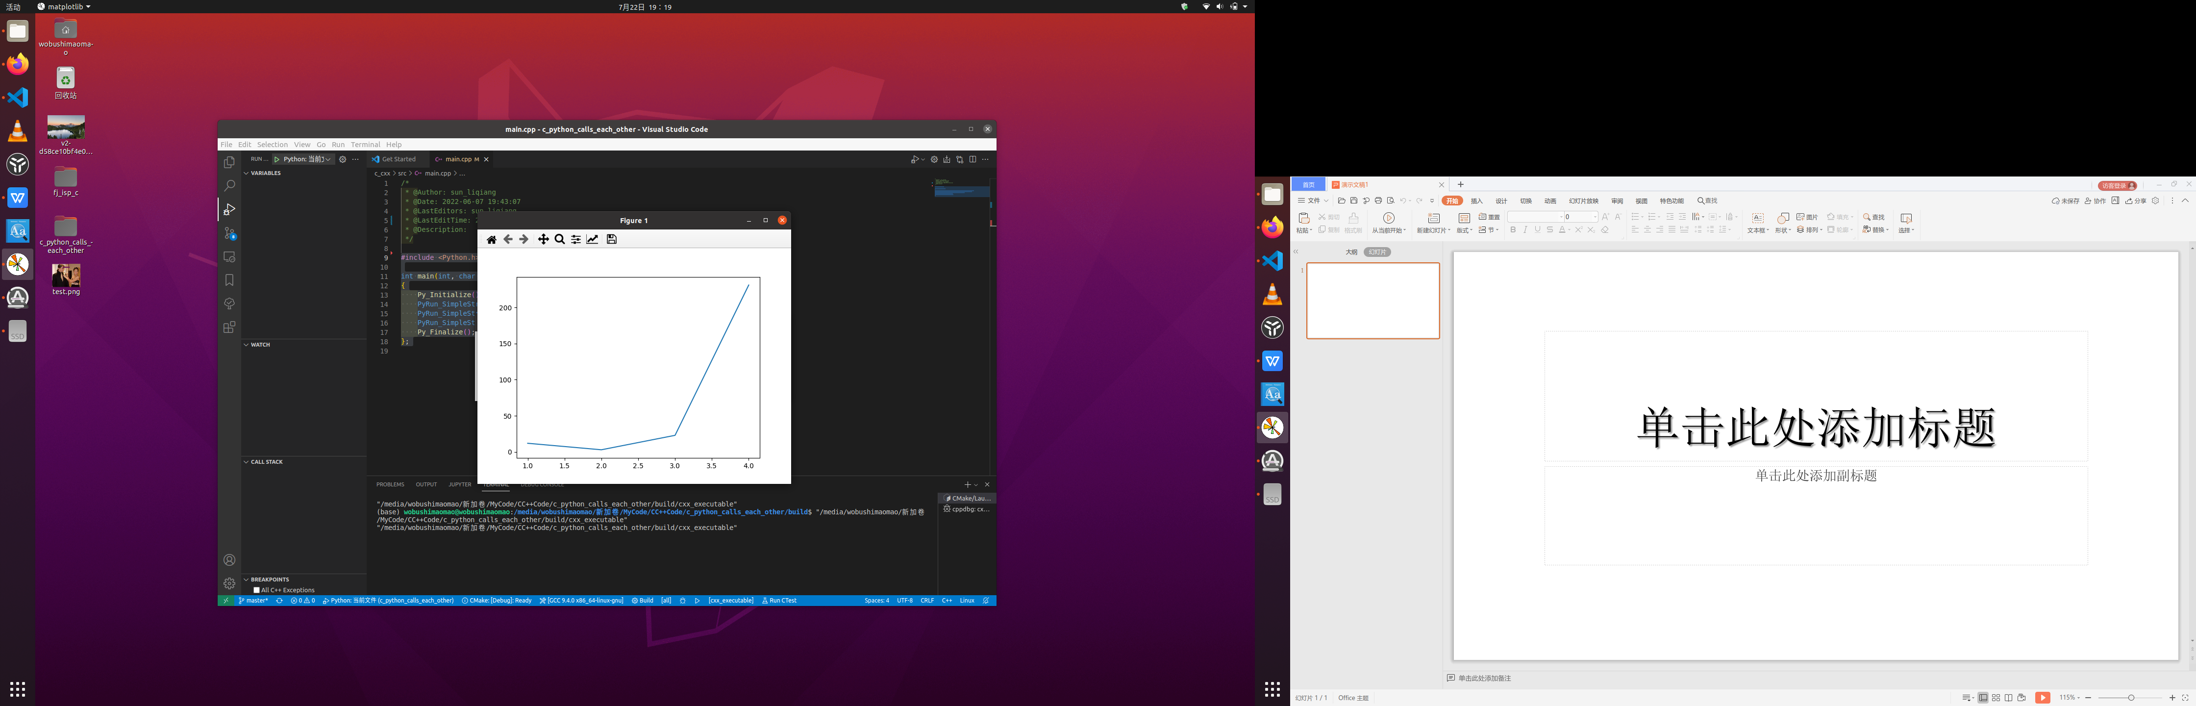Screen dimensions: 2196x706
Task: Switch WPS to normal view in status bar
Action: click(1983, 698)
